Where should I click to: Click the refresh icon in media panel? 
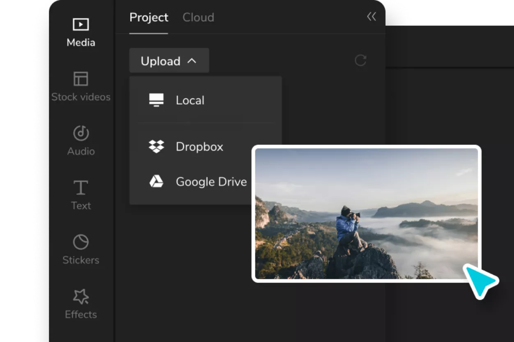point(360,61)
